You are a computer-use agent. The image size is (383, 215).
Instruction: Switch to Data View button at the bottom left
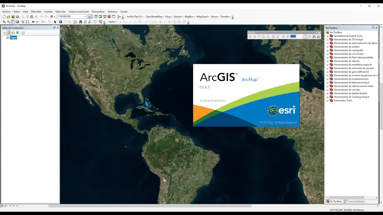[x=2, y=206]
